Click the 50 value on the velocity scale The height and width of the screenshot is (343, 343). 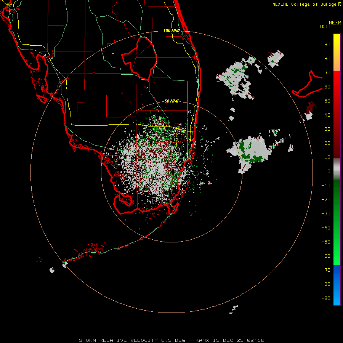click(327, 101)
